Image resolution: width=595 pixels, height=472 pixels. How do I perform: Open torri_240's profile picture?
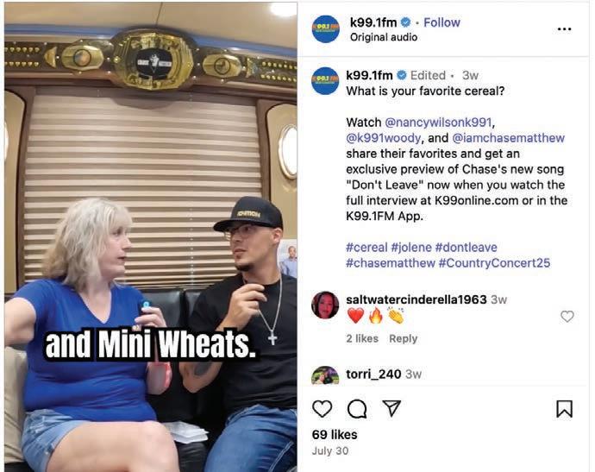[325, 375]
